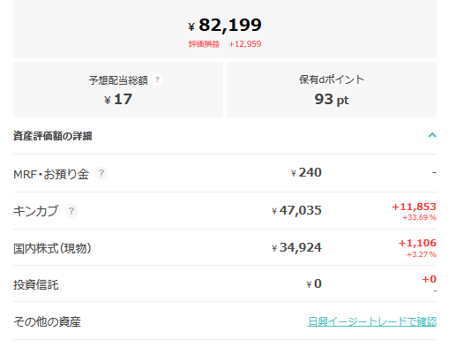Click the ¥47,035 キンカブ amount

[x=296, y=210]
